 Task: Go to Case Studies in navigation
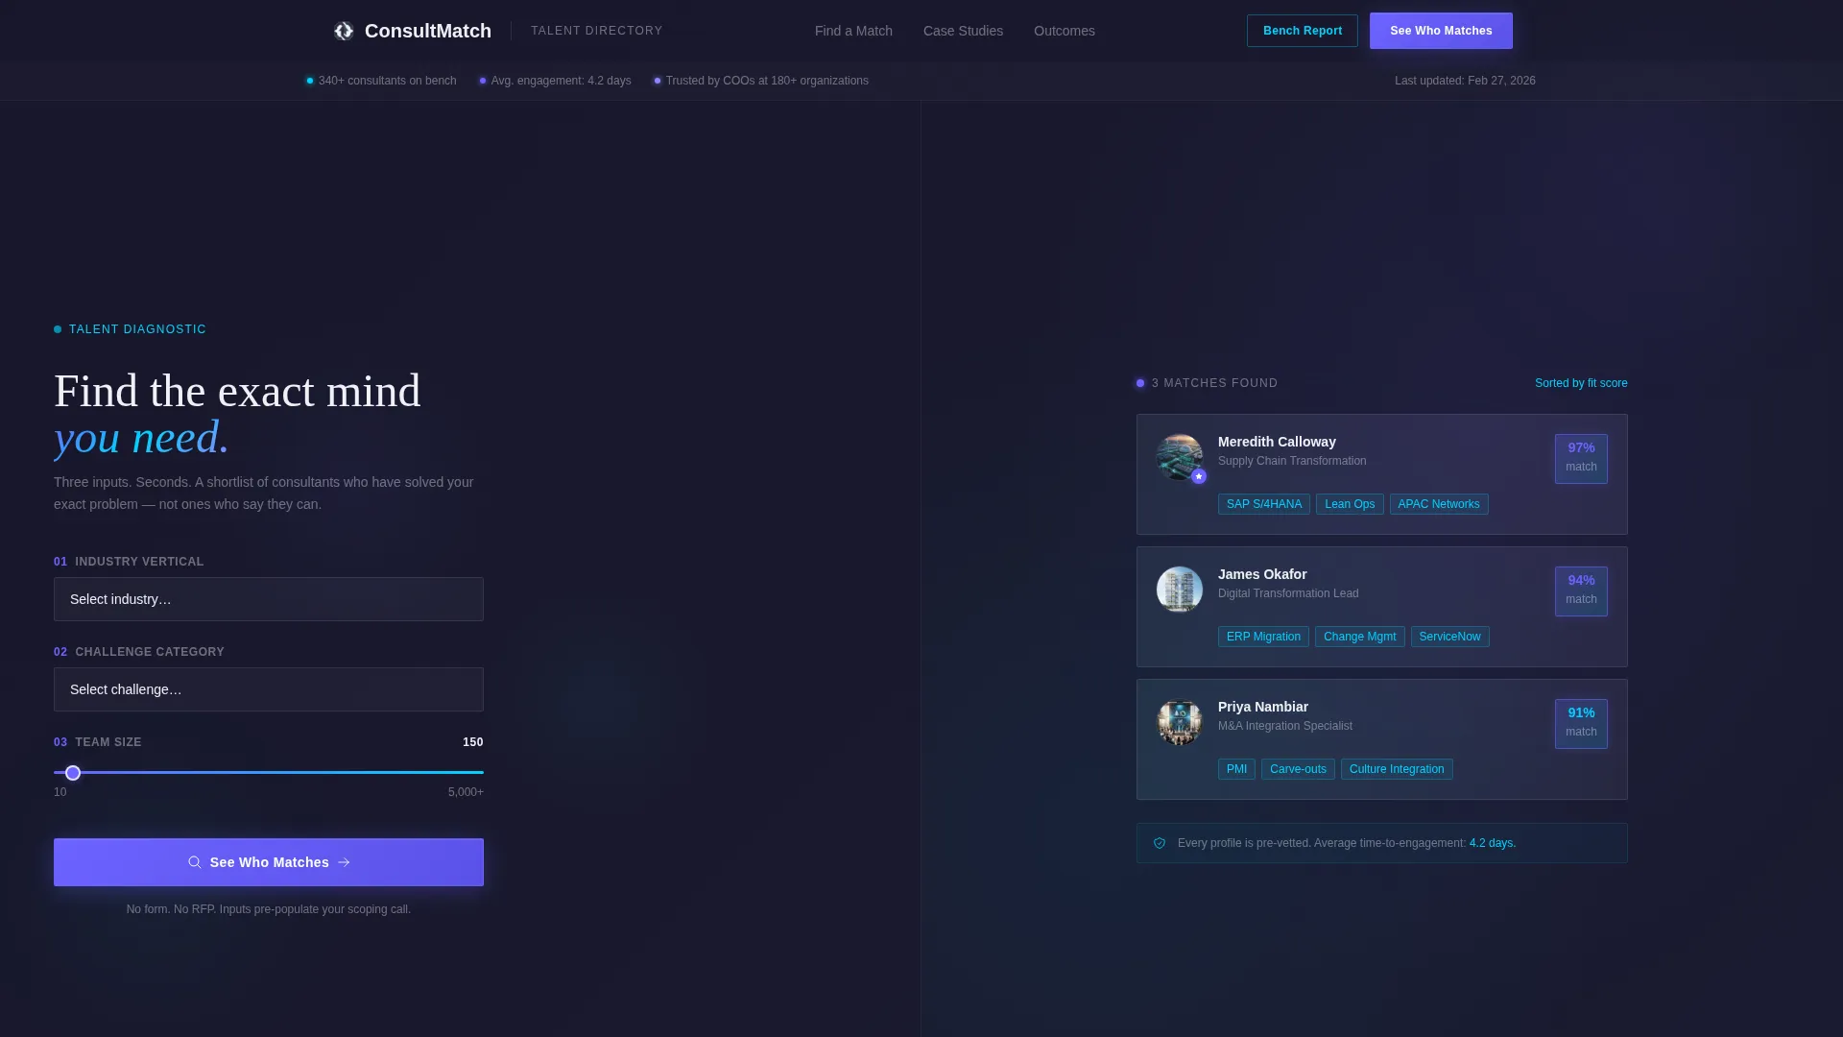coord(963,31)
